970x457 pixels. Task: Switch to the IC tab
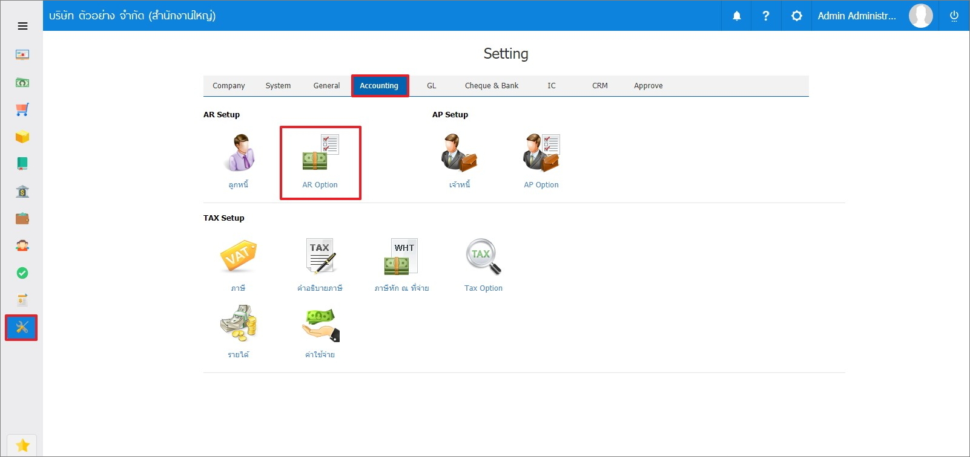click(552, 86)
